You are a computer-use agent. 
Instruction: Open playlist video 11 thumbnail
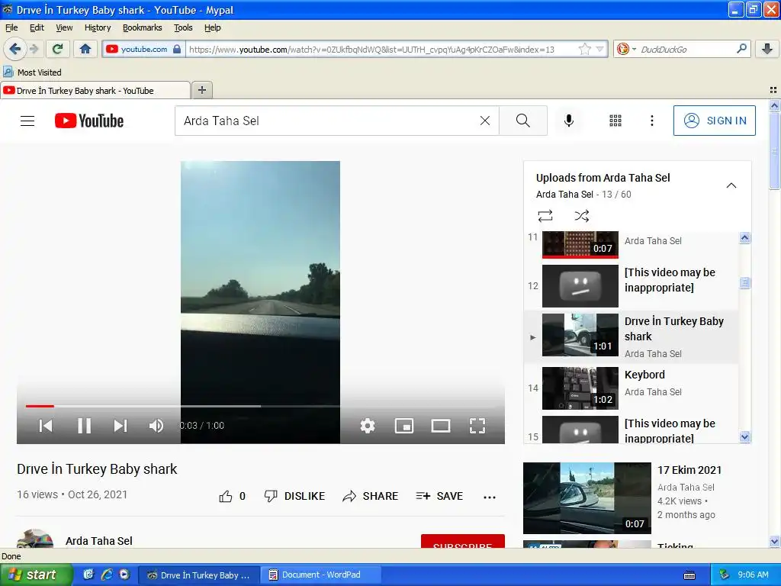pos(580,244)
